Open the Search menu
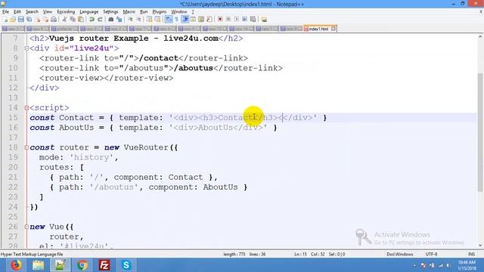The image size is (484, 272). point(32,12)
